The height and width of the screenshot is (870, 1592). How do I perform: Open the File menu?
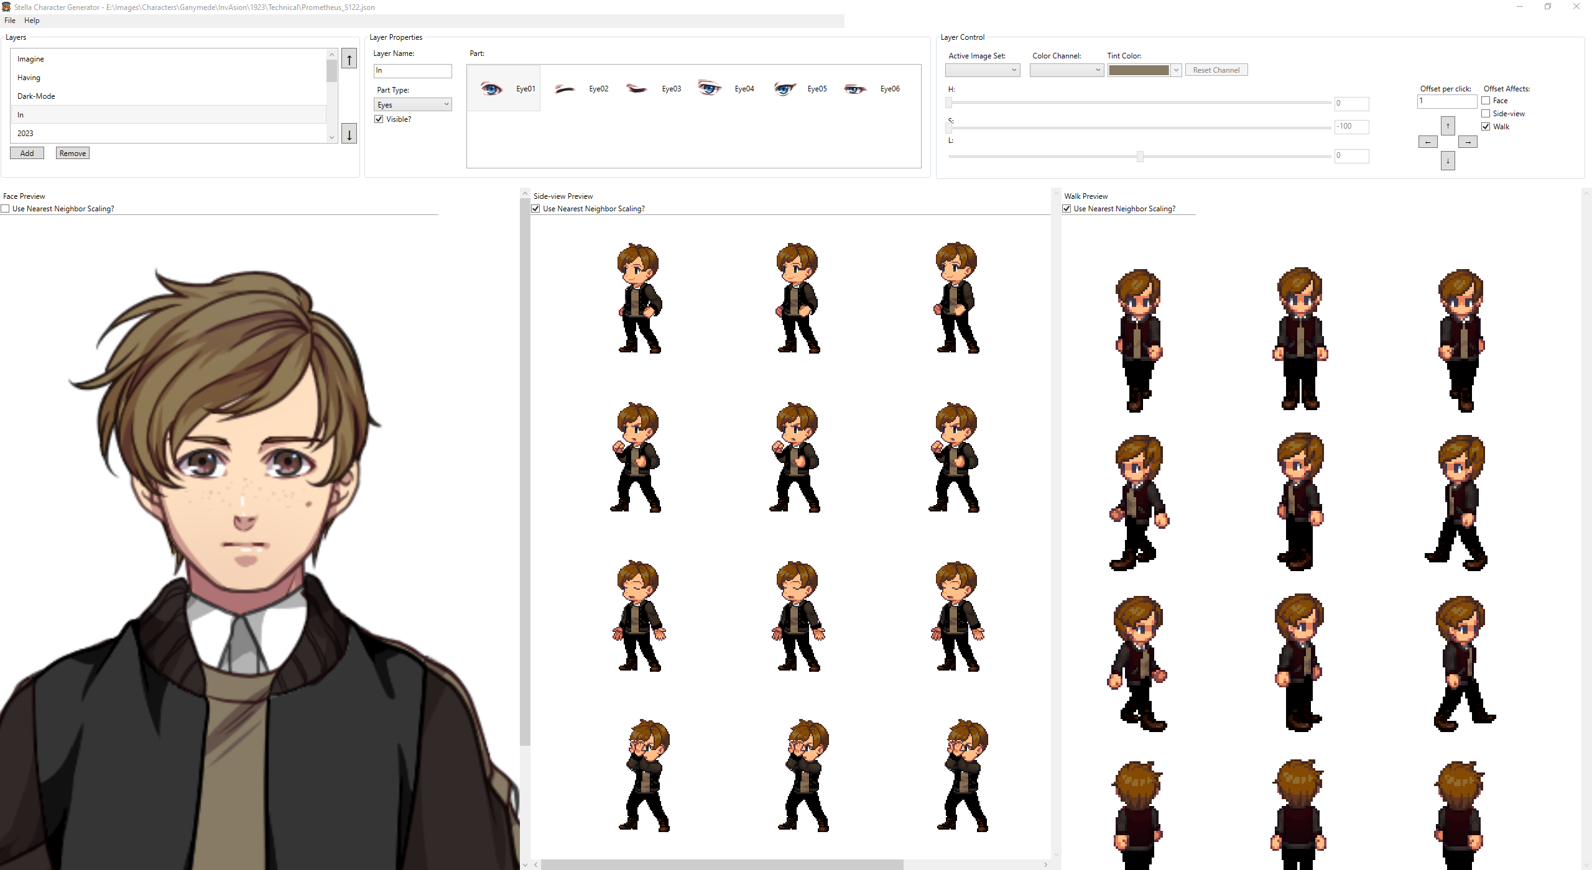pyautogui.click(x=10, y=21)
